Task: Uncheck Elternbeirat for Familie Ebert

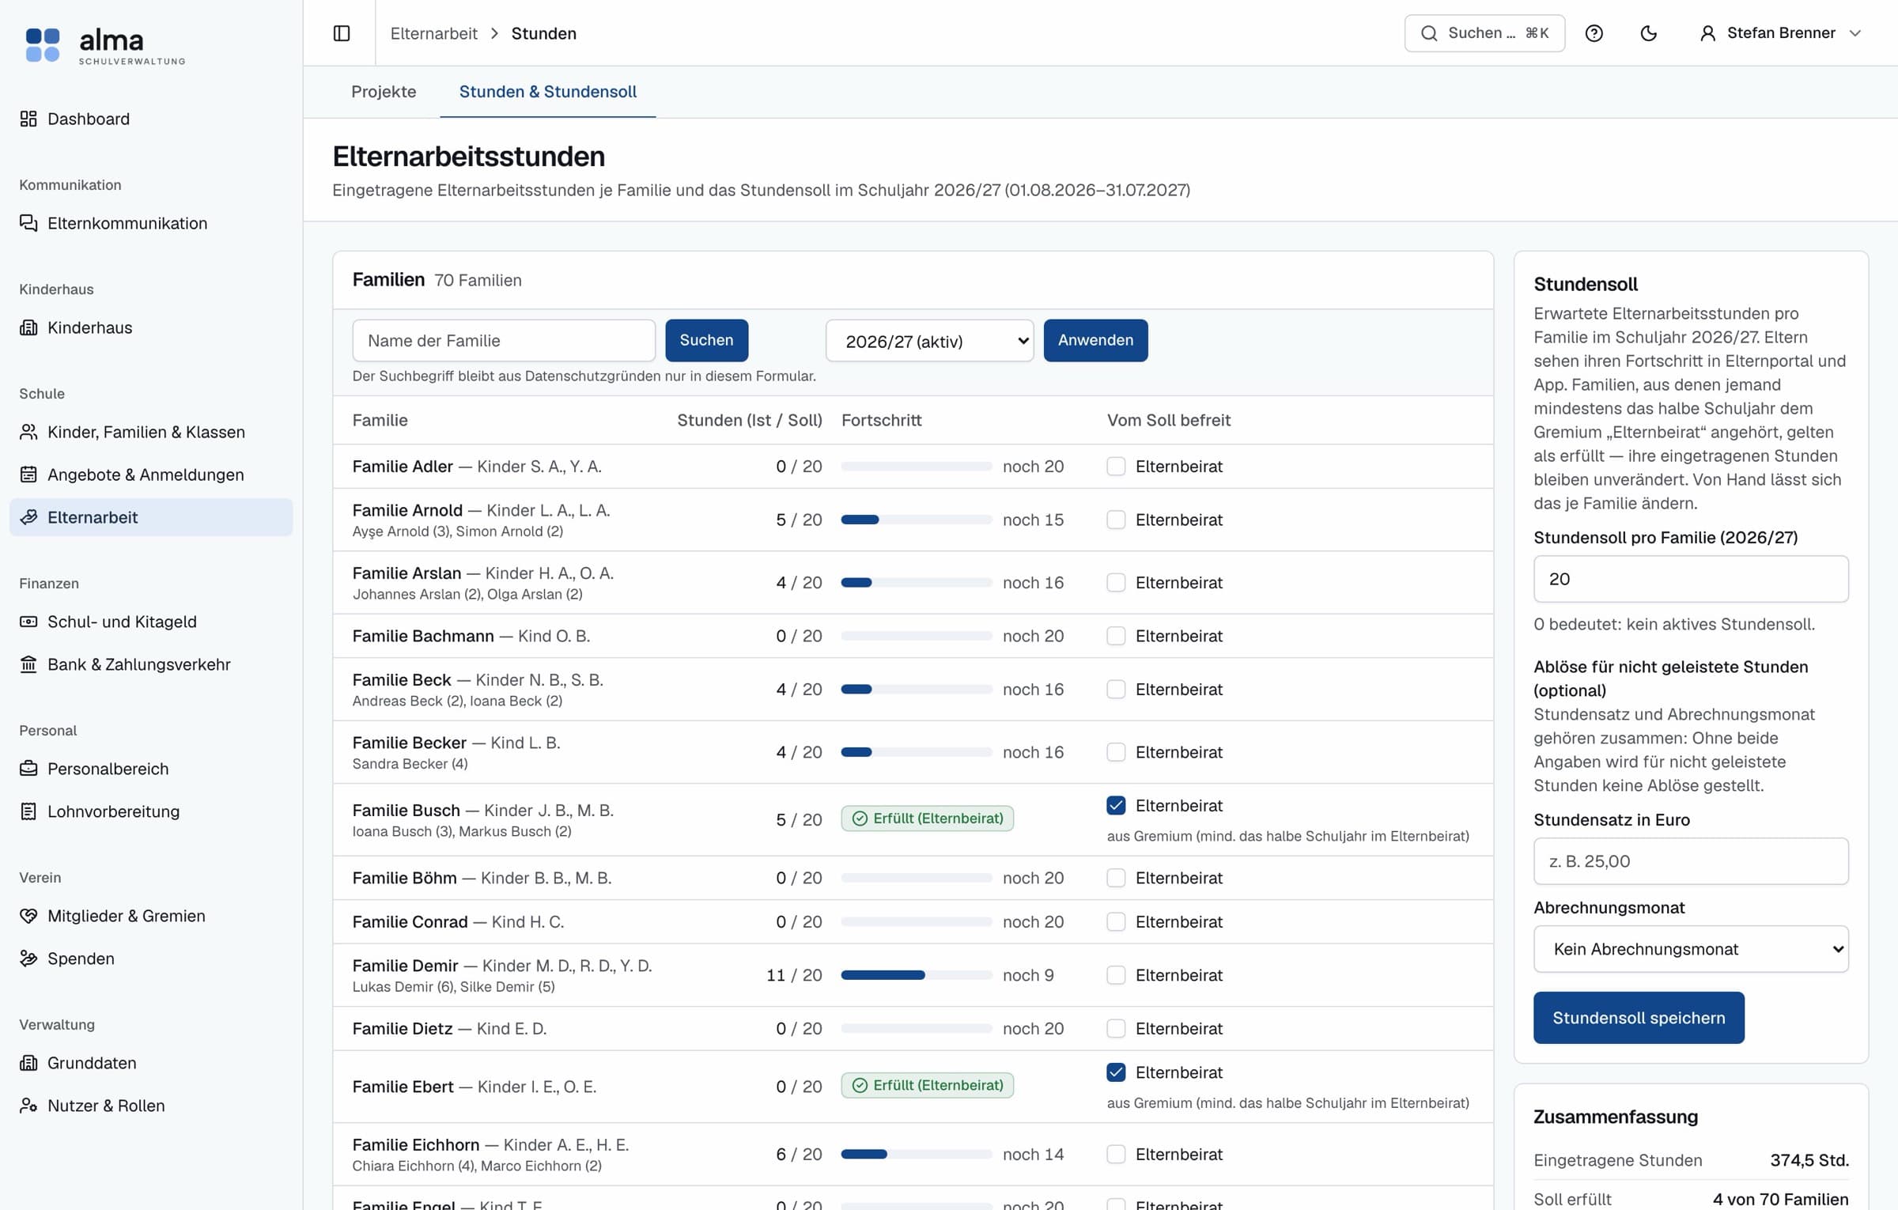Action: coord(1116,1072)
